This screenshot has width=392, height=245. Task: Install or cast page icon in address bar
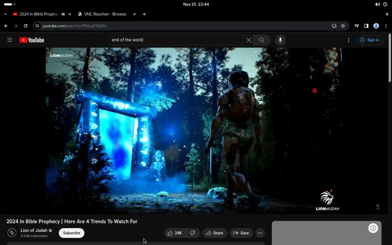[334, 26]
